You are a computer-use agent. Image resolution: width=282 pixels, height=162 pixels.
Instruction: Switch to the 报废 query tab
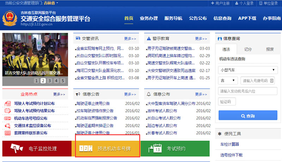(270, 49)
